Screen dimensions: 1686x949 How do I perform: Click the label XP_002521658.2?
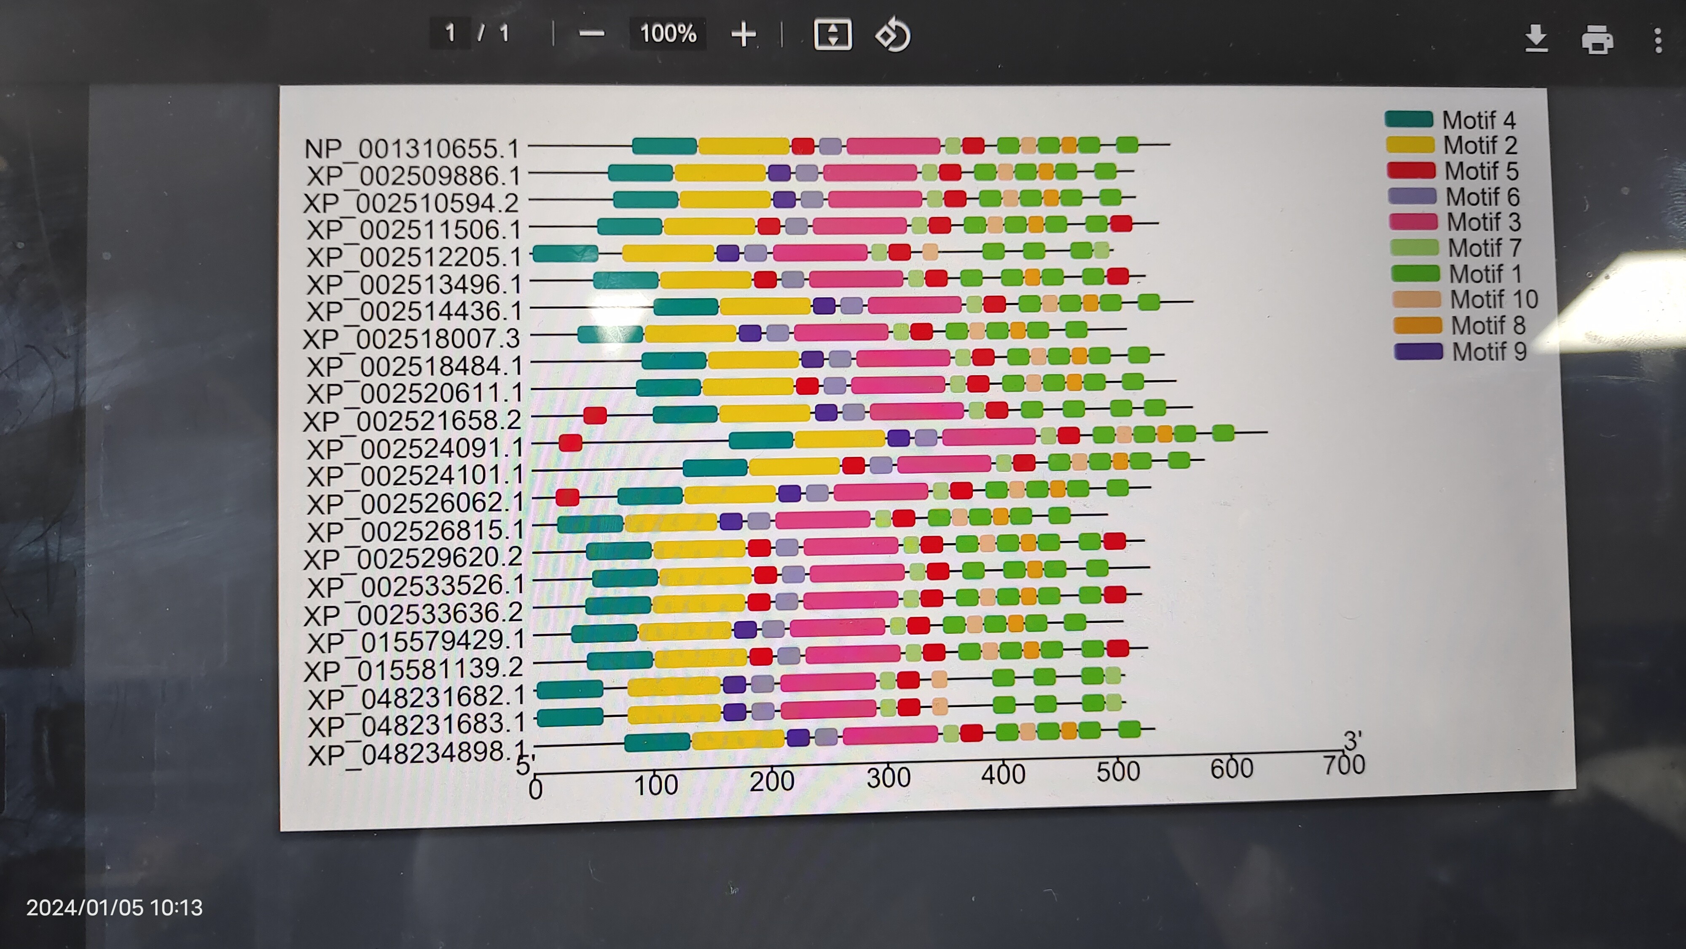(412, 421)
